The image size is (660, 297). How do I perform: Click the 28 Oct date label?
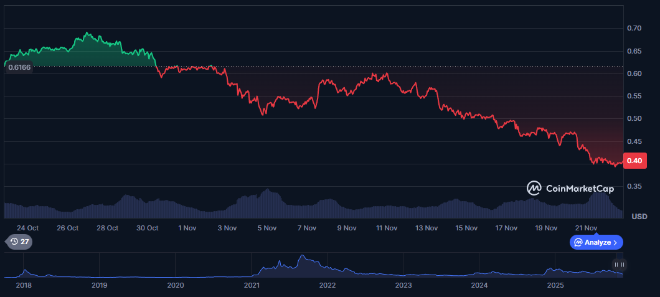click(107, 228)
